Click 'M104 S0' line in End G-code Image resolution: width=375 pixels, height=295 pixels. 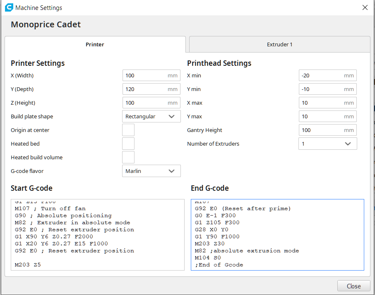pyautogui.click(x=208, y=258)
